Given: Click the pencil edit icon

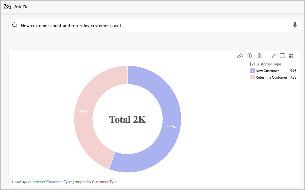Looking at the screenshot, I should (274, 56).
